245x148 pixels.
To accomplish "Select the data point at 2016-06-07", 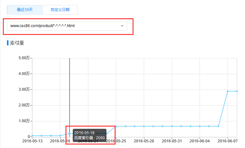I will click(x=228, y=91).
